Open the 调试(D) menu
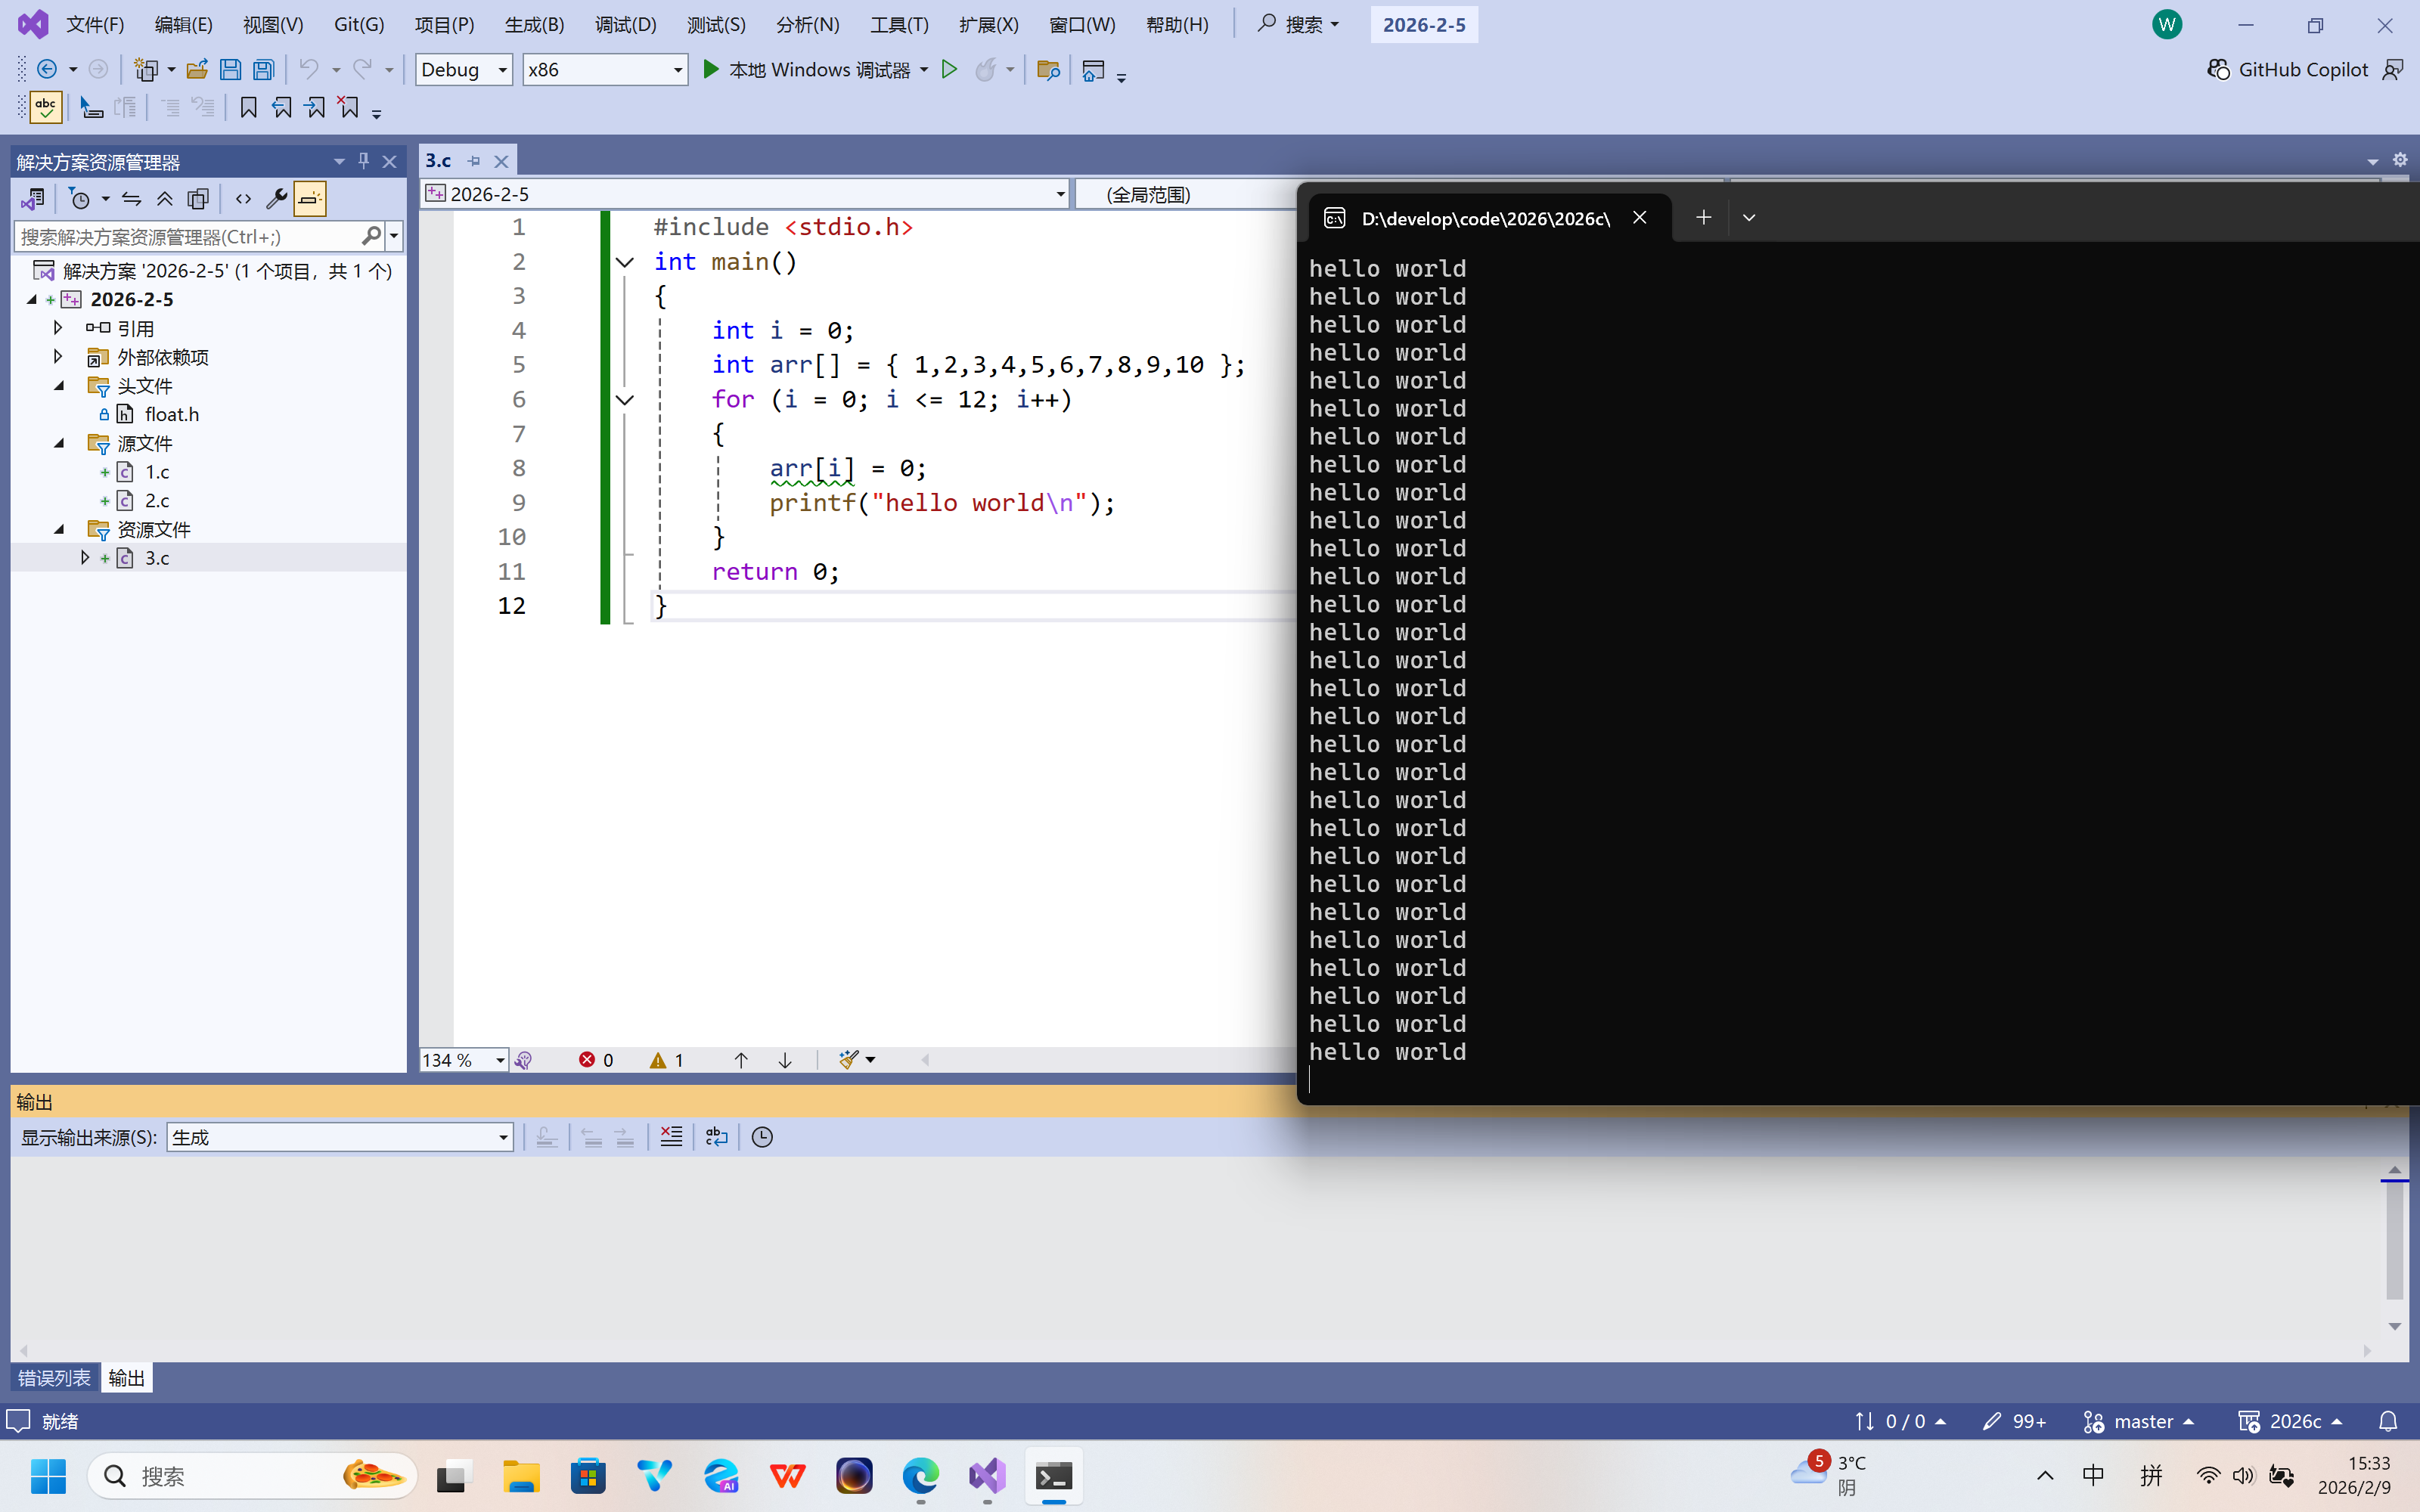Image resolution: width=2420 pixels, height=1512 pixels. tap(625, 24)
